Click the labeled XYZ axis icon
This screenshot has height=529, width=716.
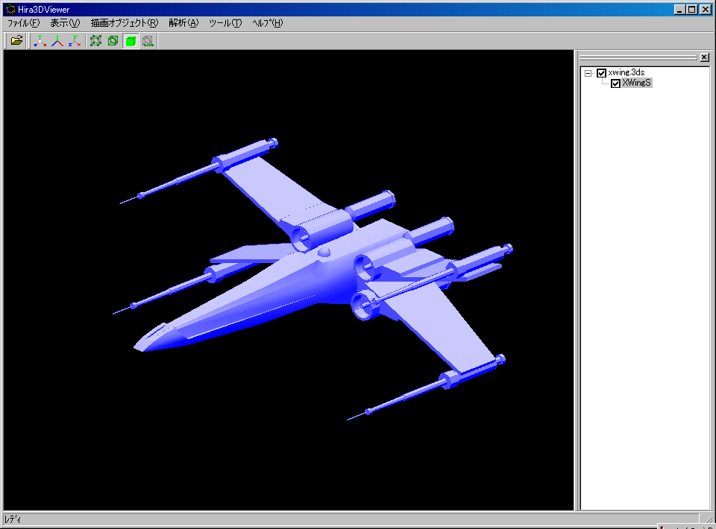pyautogui.click(x=75, y=40)
